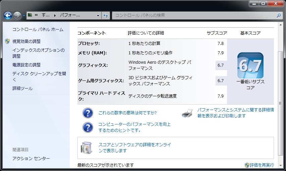Open the address bar history dropdown arrow
Viewport: 286px width, 171px height.
point(98,16)
